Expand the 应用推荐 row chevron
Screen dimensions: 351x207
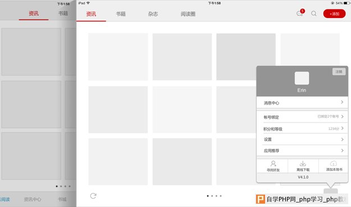click(x=342, y=151)
